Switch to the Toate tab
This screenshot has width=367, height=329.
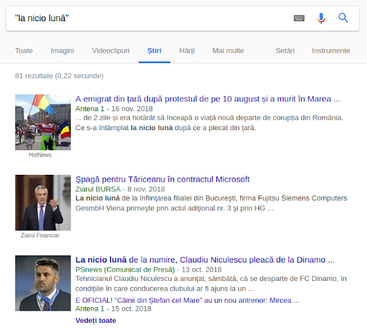coord(24,50)
